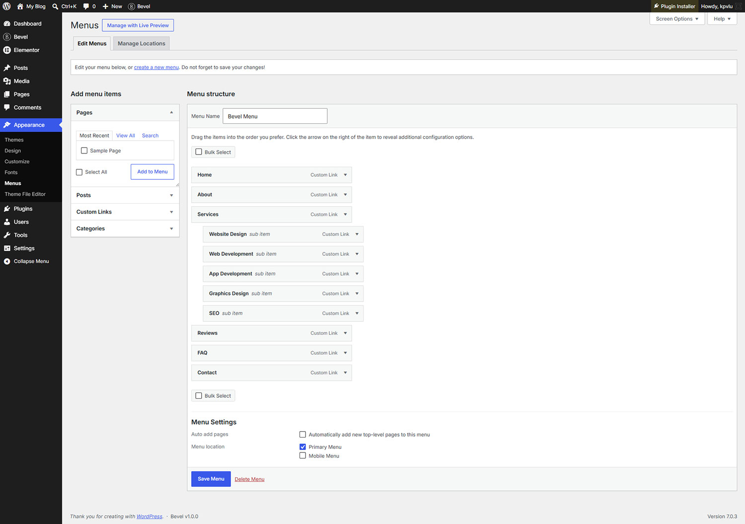Image resolution: width=745 pixels, height=524 pixels.
Task: Enable the bottom Bulk Select checkbox
Action: click(199, 396)
